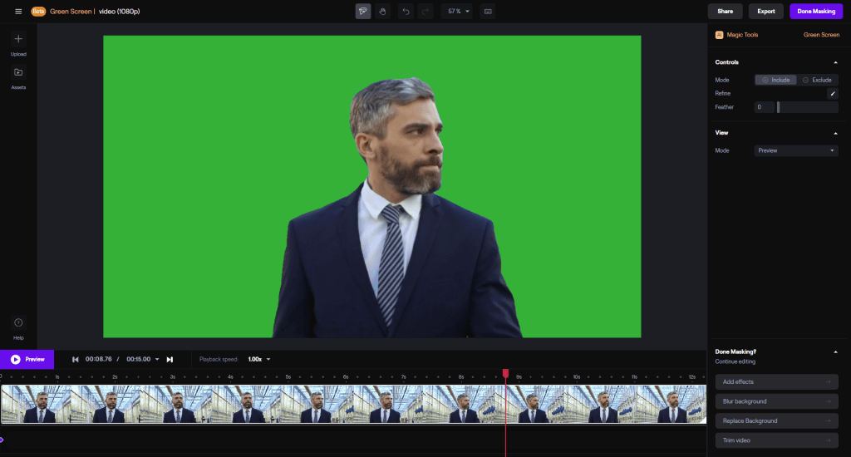Switch mask mode to Include
851x457 pixels.
tap(775, 80)
